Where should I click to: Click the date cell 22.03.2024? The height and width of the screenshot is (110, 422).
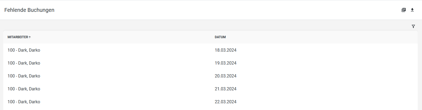point(226,102)
